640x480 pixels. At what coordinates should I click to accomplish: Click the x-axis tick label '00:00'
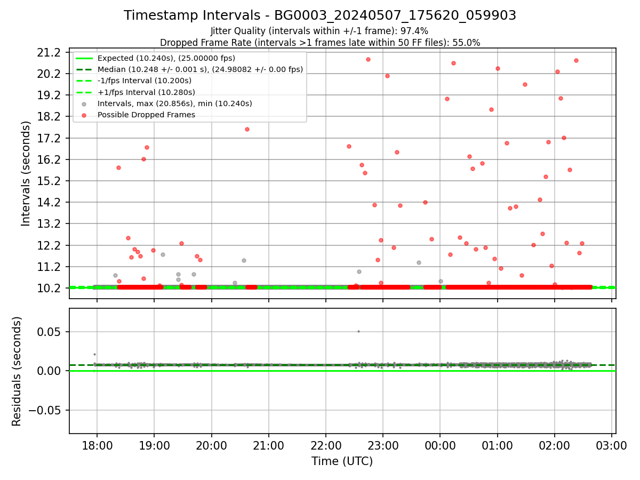[440, 445]
